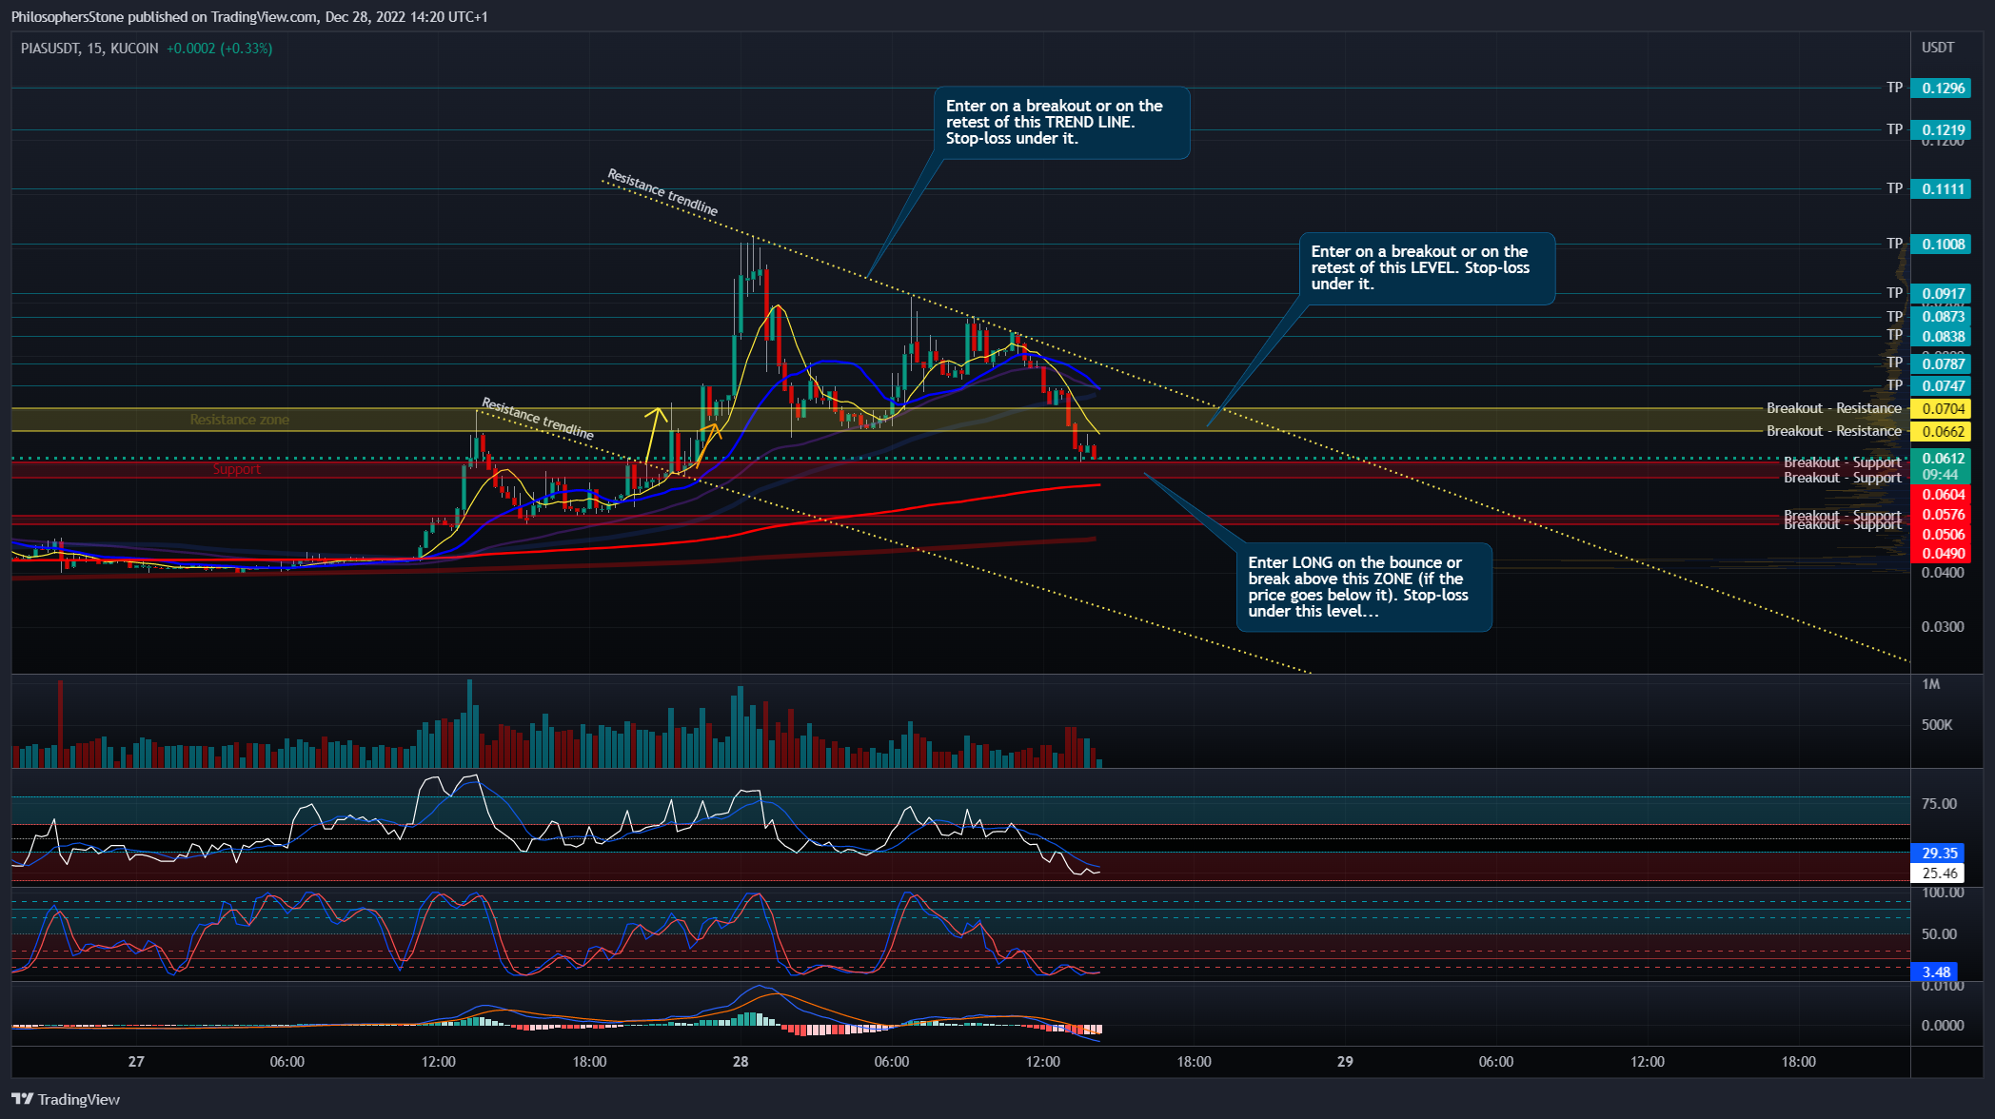Click the yellow 0.0704 resistance price label
The height and width of the screenshot is (1119, 1995).
[1943, 409]
